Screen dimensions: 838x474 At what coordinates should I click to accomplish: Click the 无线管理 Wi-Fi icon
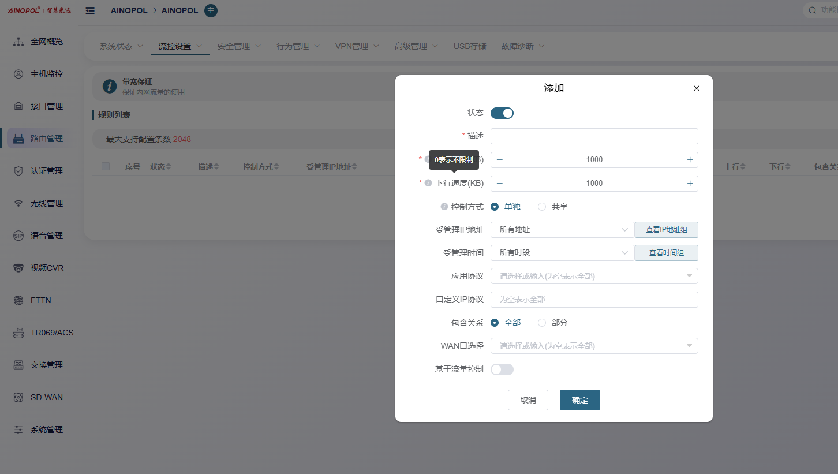pos(18,203)
